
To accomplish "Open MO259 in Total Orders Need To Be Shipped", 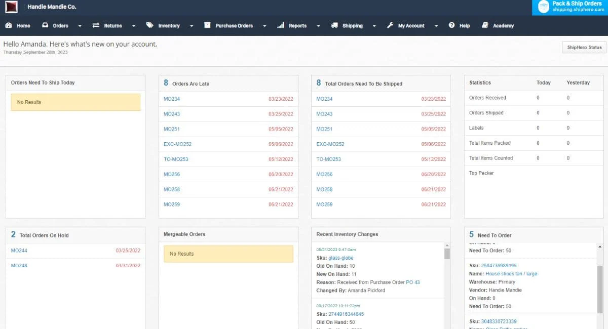I will (x=324, y=204).
